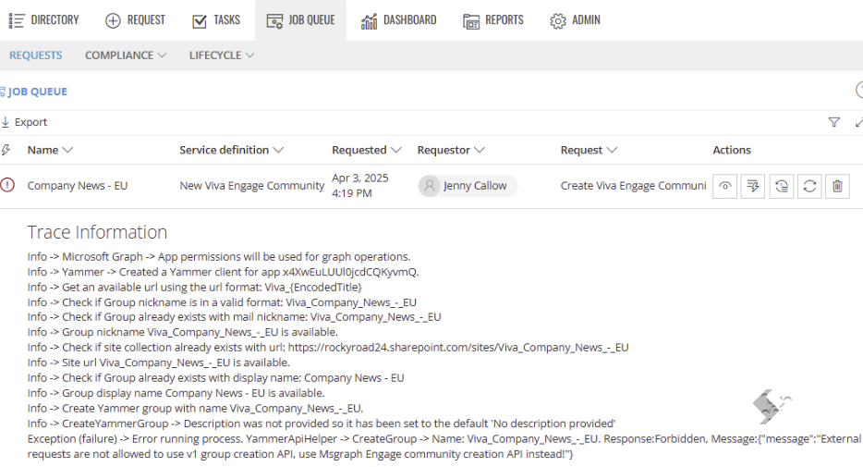The height and width of the screenshot is (467, 863).
Task: Click the Directory list icon
Action: coord(17,21)
